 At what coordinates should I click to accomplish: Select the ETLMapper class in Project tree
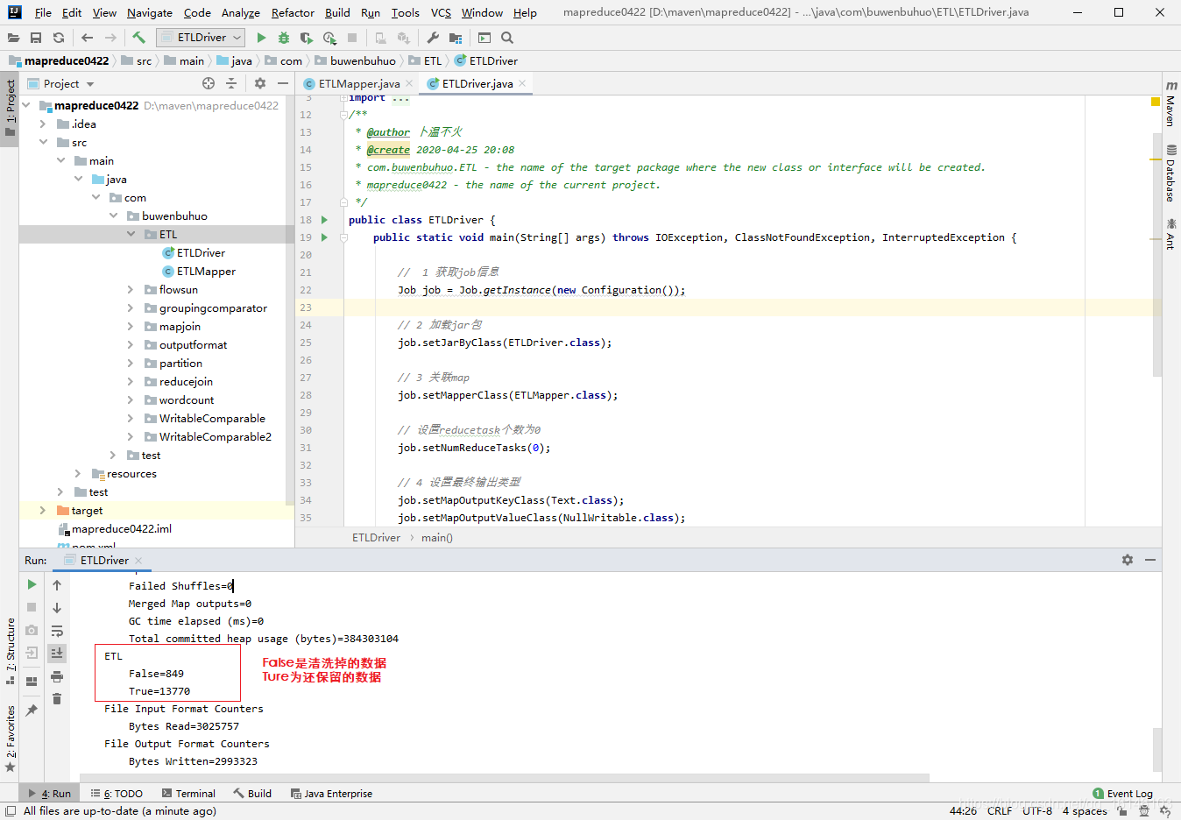coord(206,271)
